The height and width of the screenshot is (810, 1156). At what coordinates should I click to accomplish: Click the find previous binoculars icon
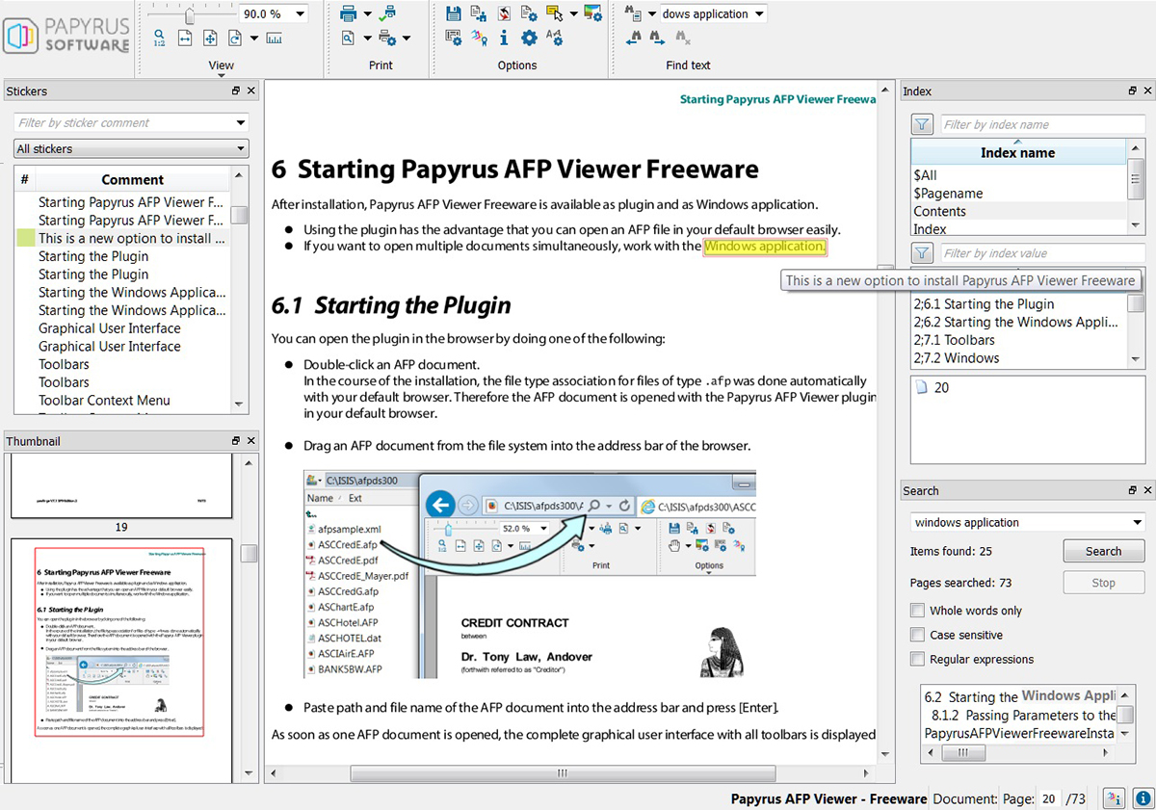633,39
